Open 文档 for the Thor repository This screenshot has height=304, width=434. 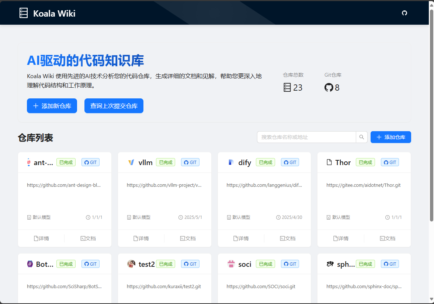pos(388,238)
